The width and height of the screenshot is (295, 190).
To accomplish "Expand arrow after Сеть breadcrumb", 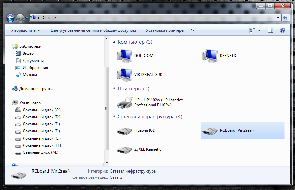I will point(55,18).
